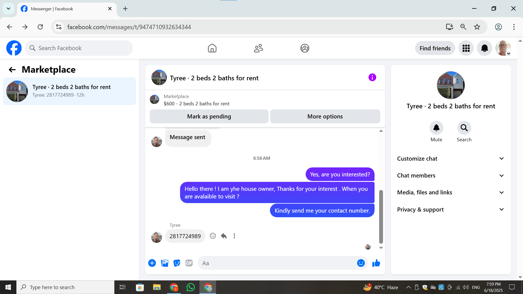Open Microsoft Store from the taskbar
This screenshot has height=294, width=523.
(x=140, y=287)
